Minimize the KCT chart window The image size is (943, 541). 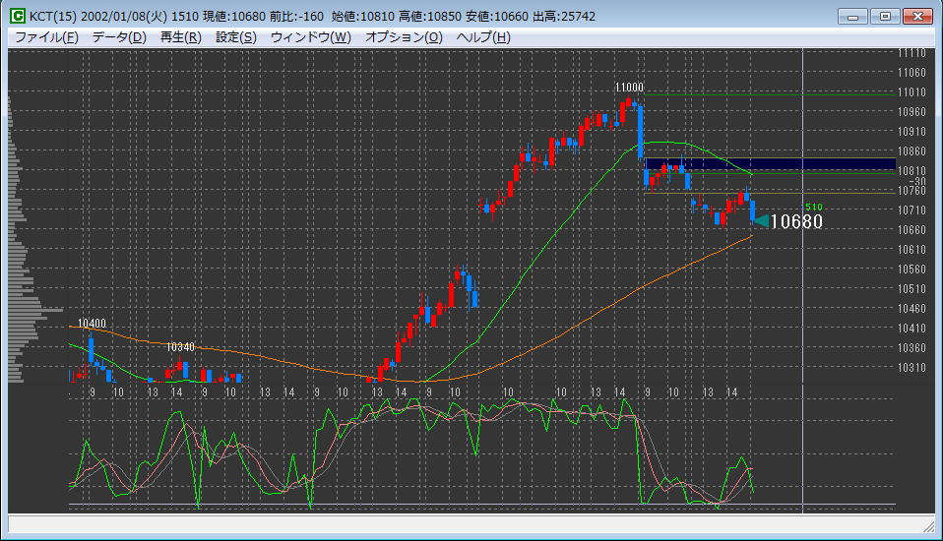coord(852,16)
